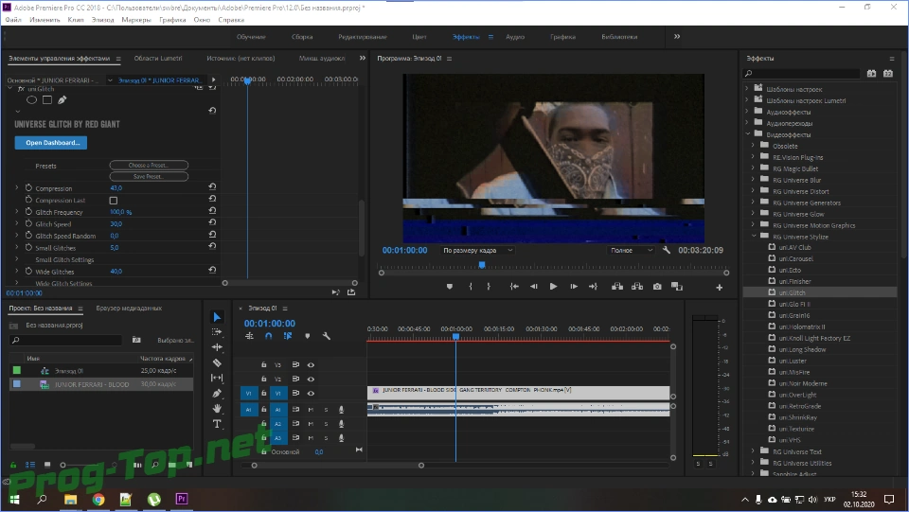Open playback resolution dropdown
Viewport: 909px width, 512px height.
coord(632,250)
